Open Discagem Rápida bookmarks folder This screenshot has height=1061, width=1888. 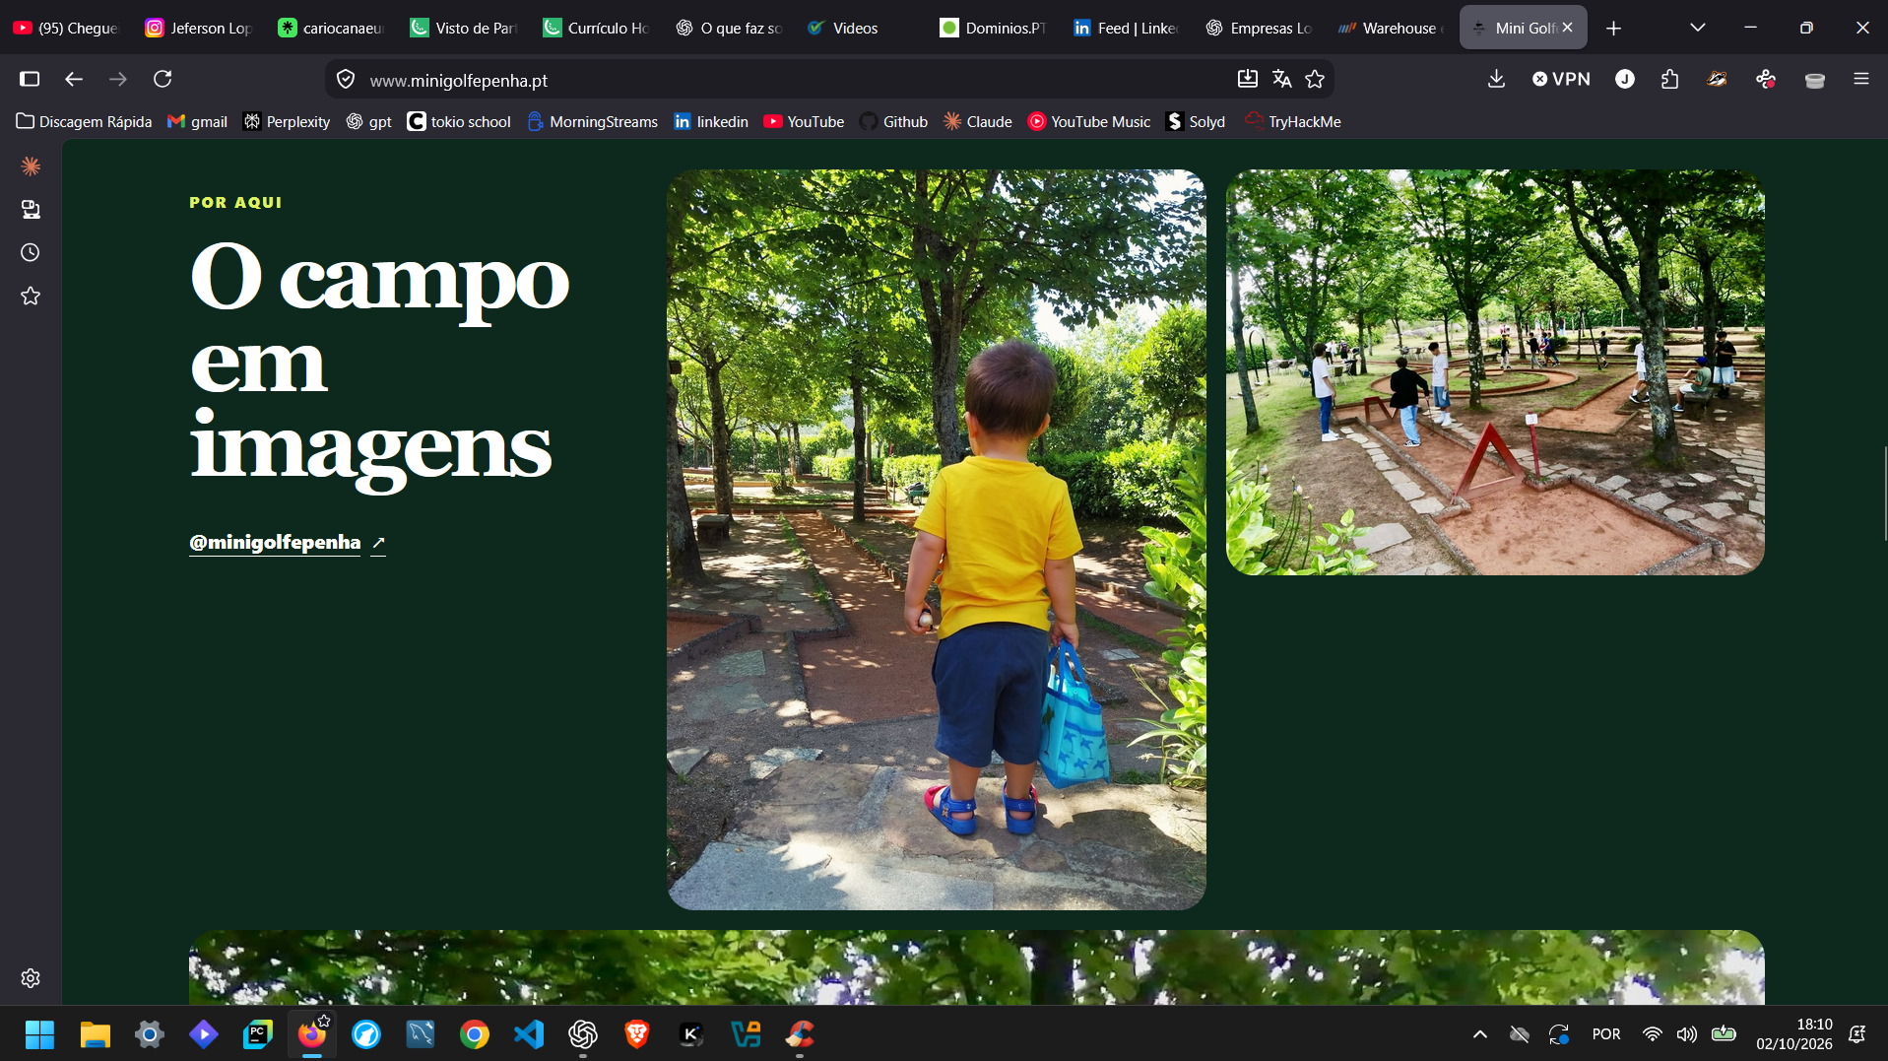[x=85, y=121]
